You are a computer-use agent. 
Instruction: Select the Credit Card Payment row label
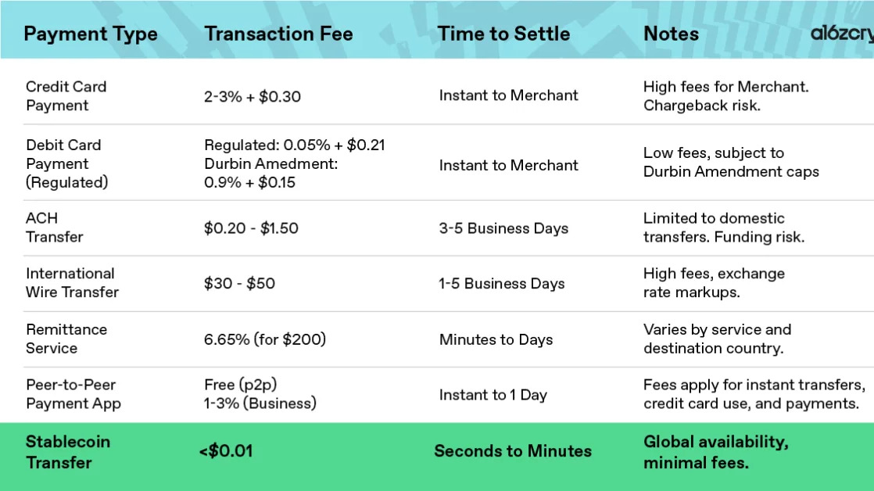click(66, 96)
